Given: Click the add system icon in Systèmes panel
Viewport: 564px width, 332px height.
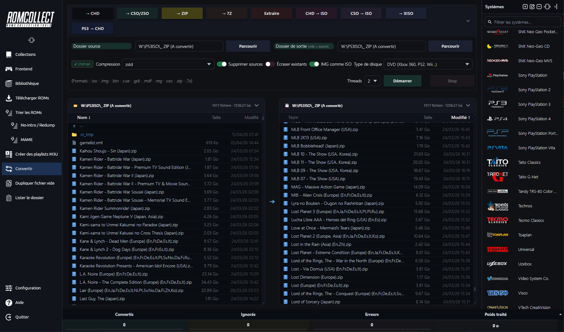Looking at the screenshot, I should (x=525, y=7).
